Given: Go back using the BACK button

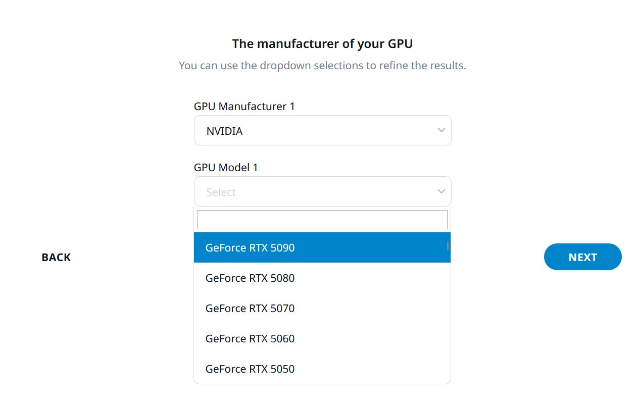Looking at the screenshot, I should pos(56,257).
